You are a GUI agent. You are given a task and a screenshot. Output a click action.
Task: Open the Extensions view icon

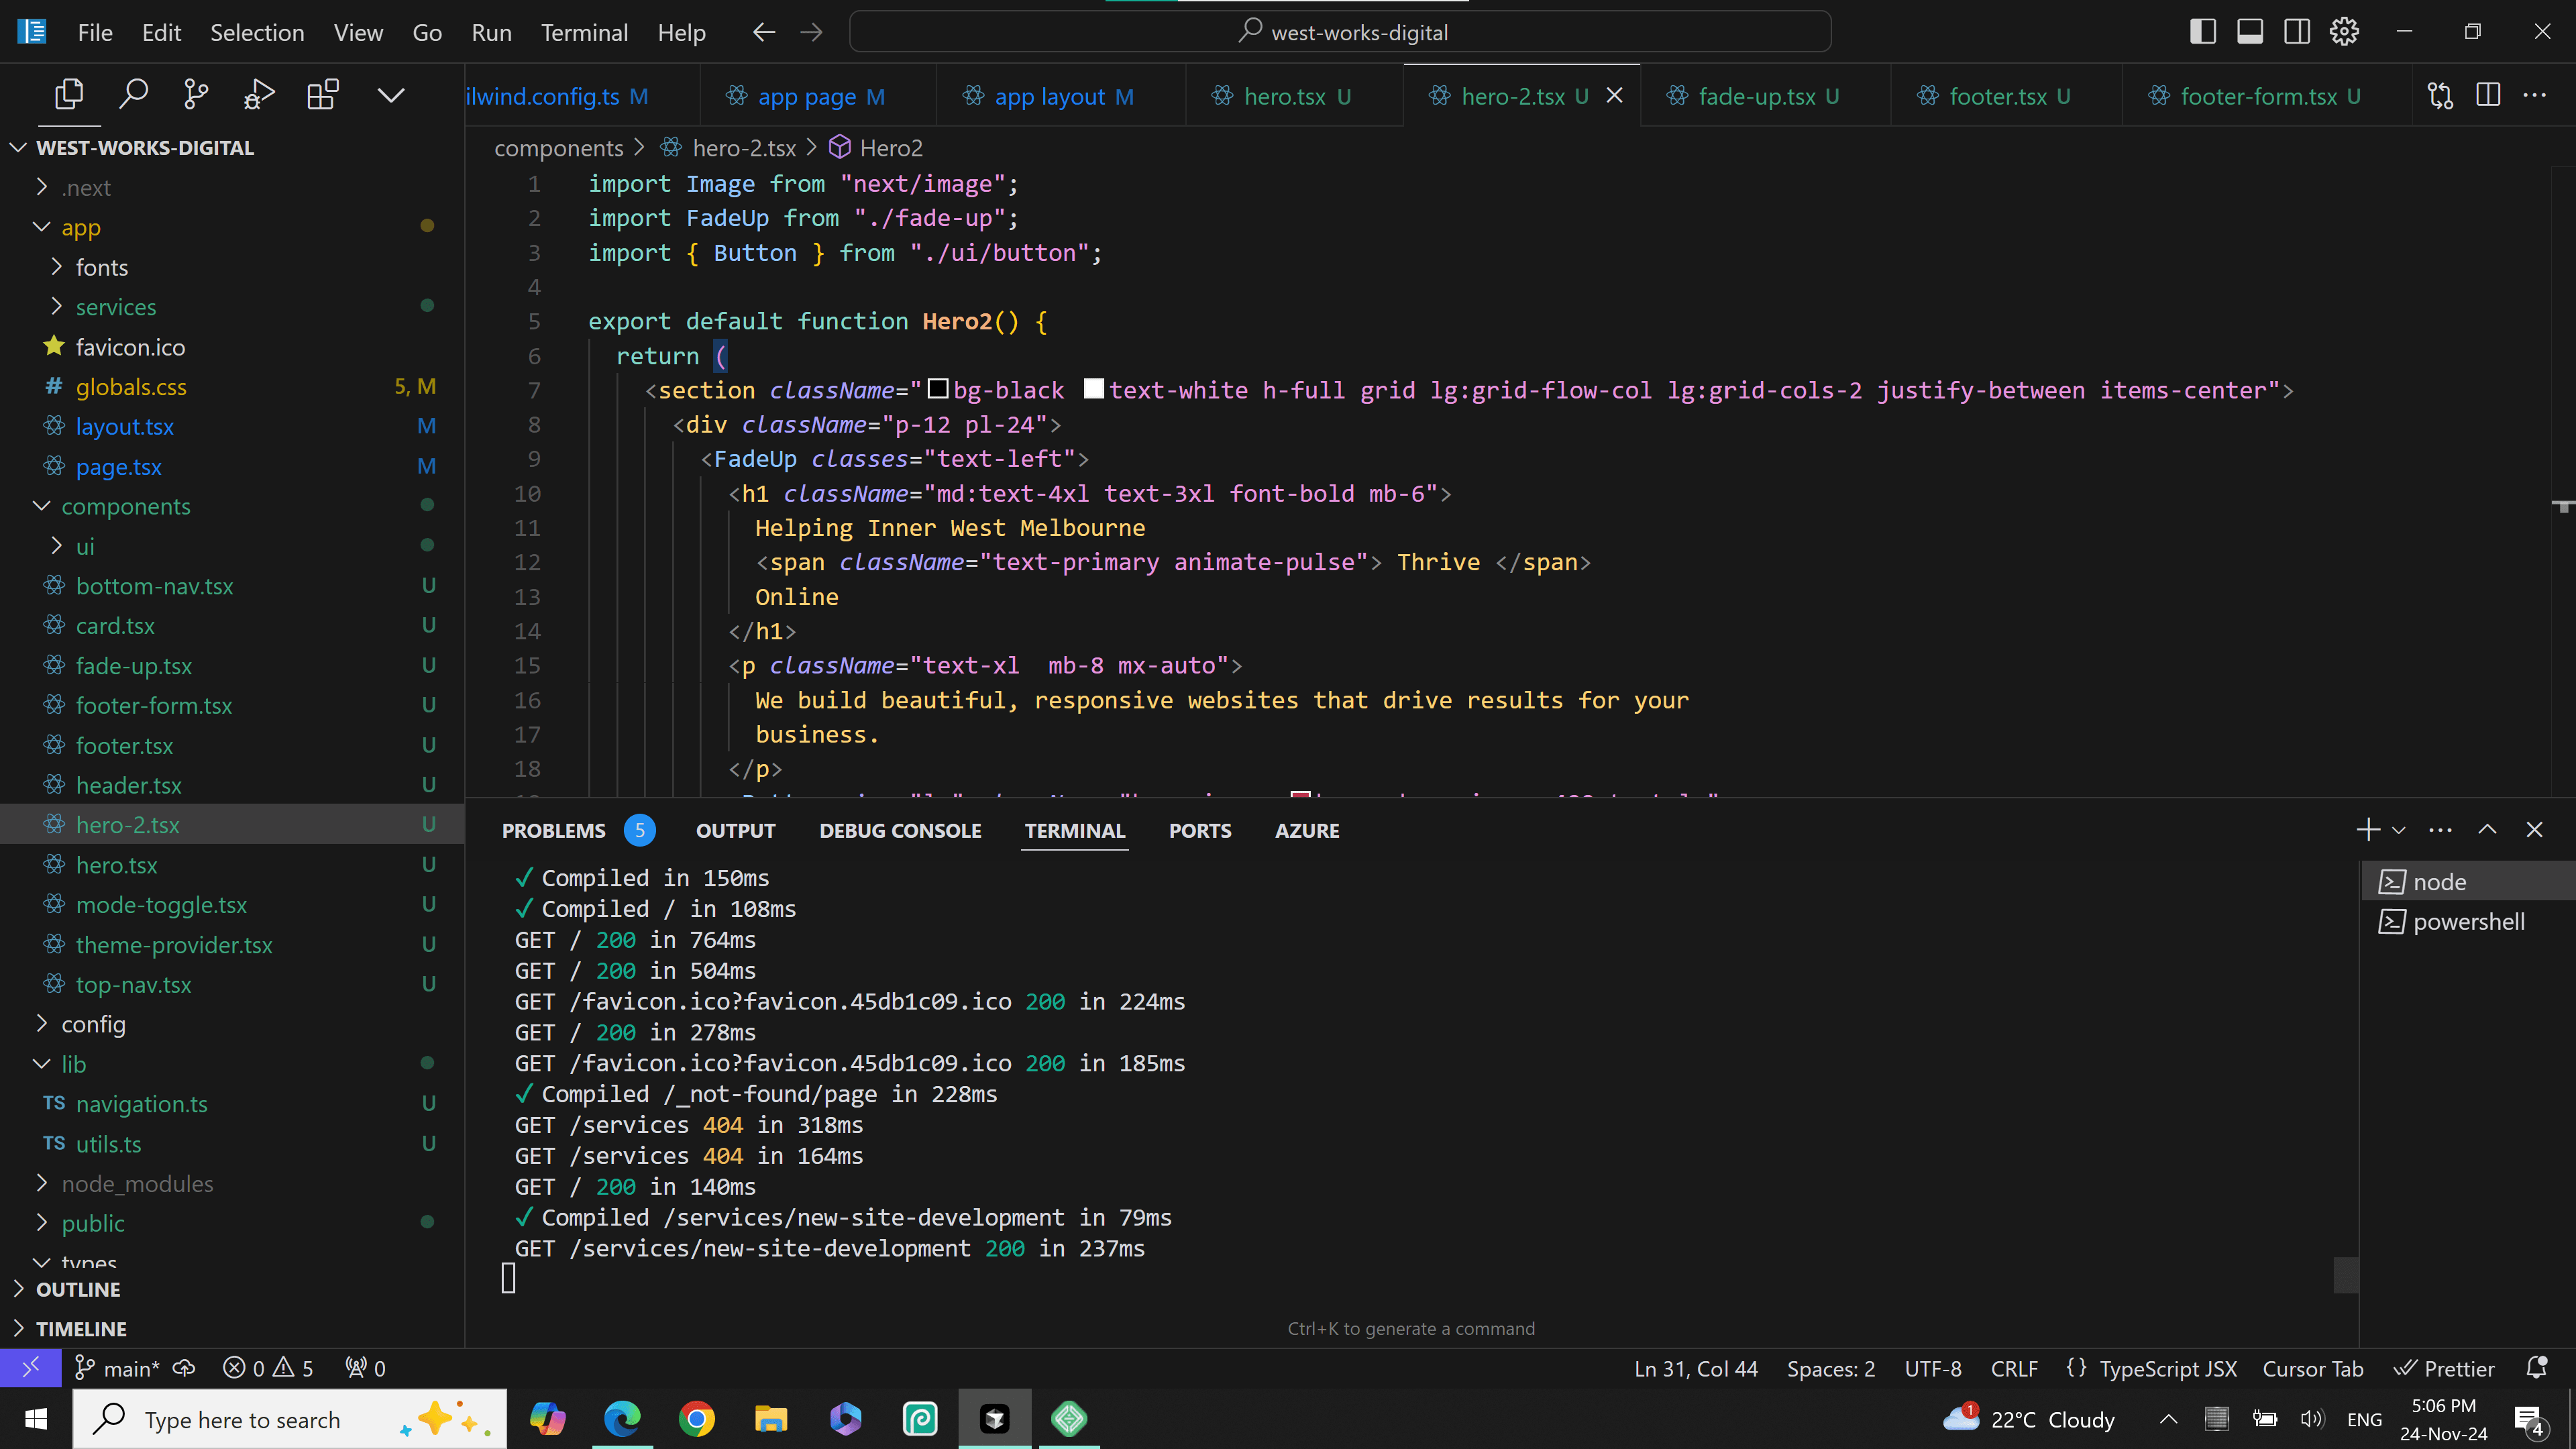click(322, 95)
